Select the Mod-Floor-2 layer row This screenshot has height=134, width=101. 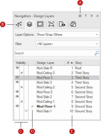click(57, 92)
